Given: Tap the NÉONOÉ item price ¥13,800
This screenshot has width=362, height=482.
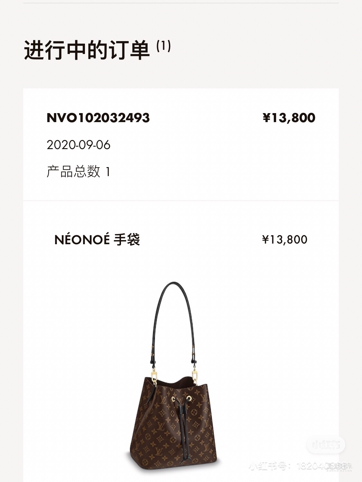Looking at the screenshot, I should click(285, 239).
